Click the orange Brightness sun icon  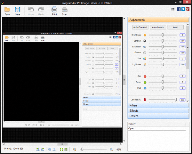tap(145, 35)
